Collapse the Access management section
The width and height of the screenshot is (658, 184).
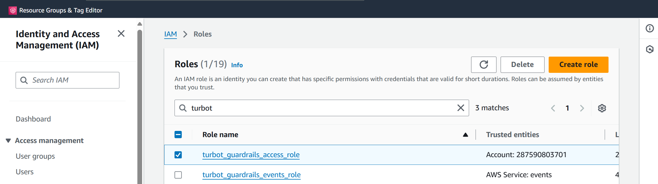(x=8, y=141)
